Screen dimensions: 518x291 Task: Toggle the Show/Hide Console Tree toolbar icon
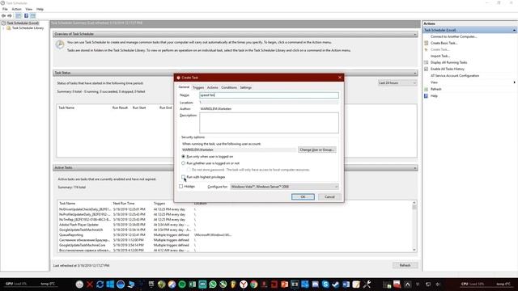(x=18, y=16)
